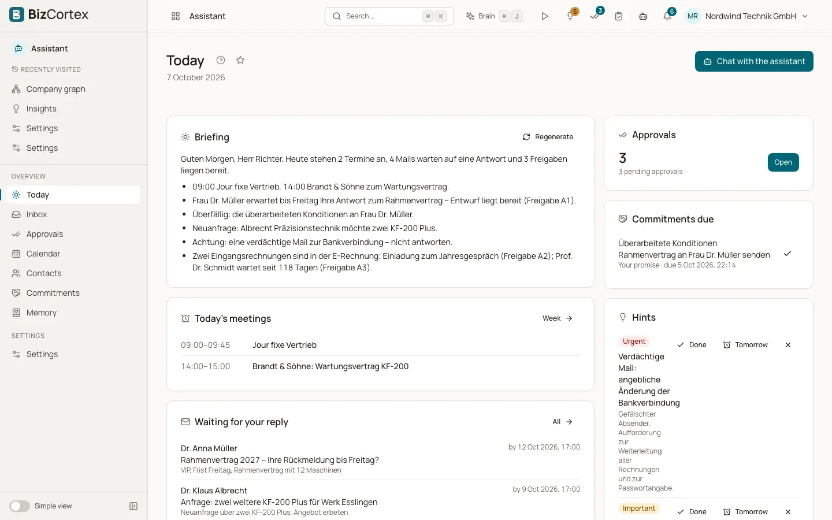Viewport: 832px width, 520px height.
Task: Open insights lightbulb with badge 5
Action: tap(570, 16)
